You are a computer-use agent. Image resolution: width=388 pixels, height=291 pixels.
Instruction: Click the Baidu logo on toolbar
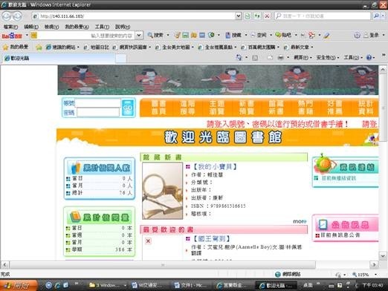tap(12, 36)
